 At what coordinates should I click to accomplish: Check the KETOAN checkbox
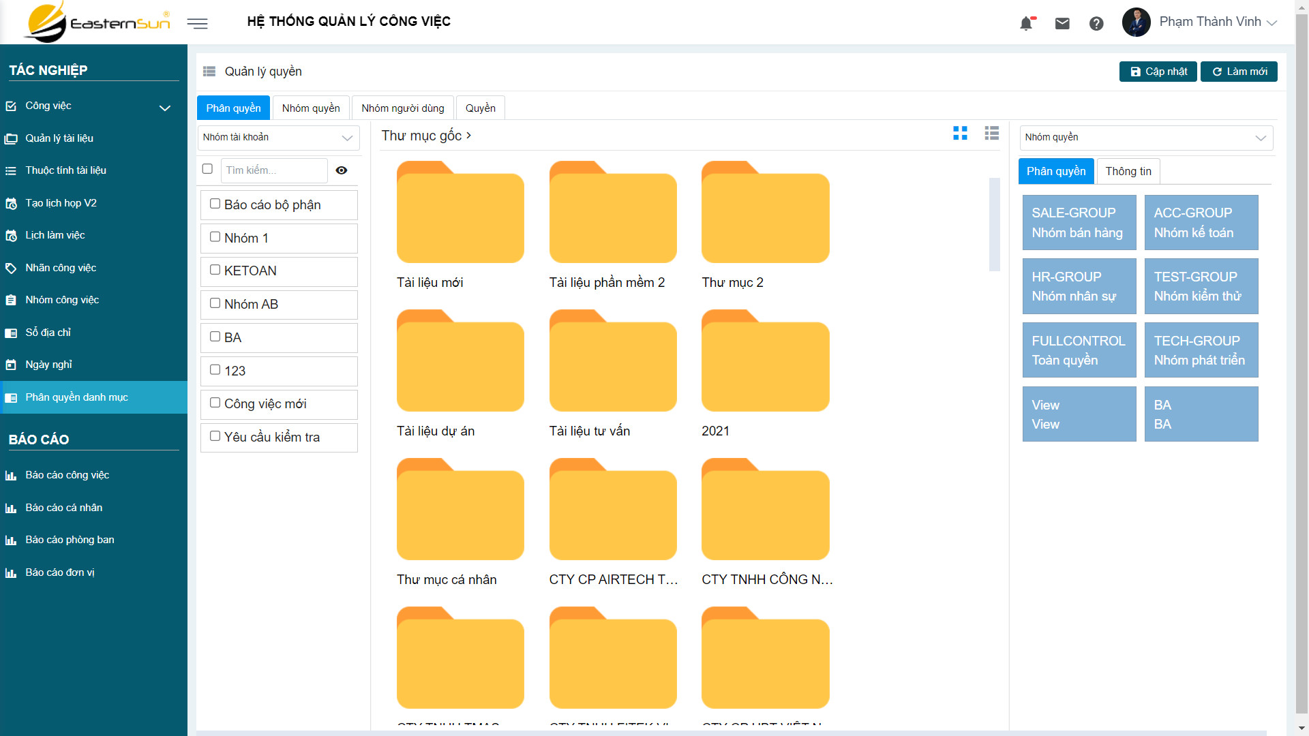click(x=215, y=270)
